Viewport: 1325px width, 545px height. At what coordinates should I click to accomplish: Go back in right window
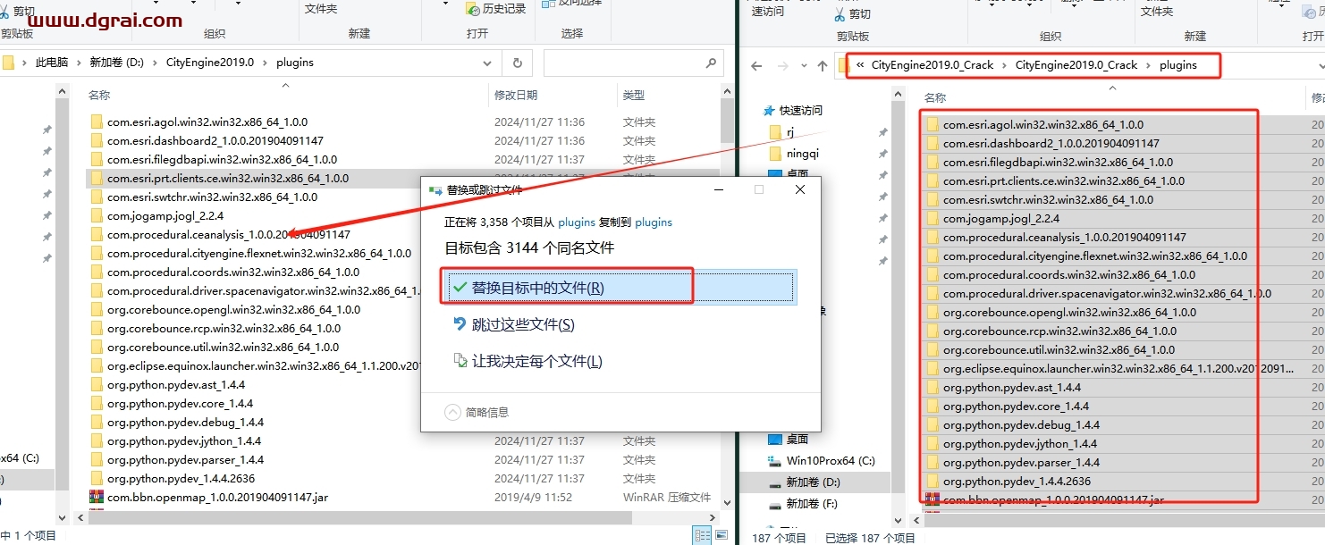[756, 65]
